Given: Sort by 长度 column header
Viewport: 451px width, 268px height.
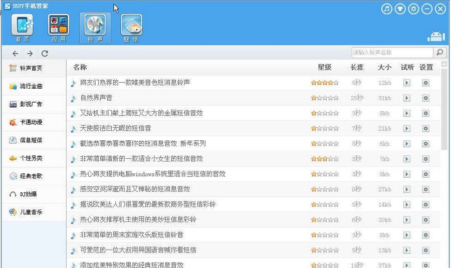Looking at the screenshot, I should [357, 67].
